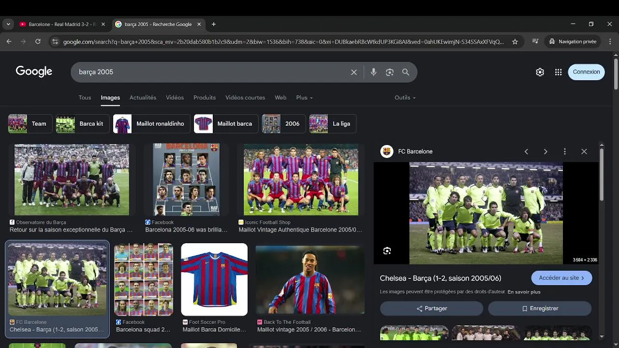Expand the Plus menu

[304, 98]
